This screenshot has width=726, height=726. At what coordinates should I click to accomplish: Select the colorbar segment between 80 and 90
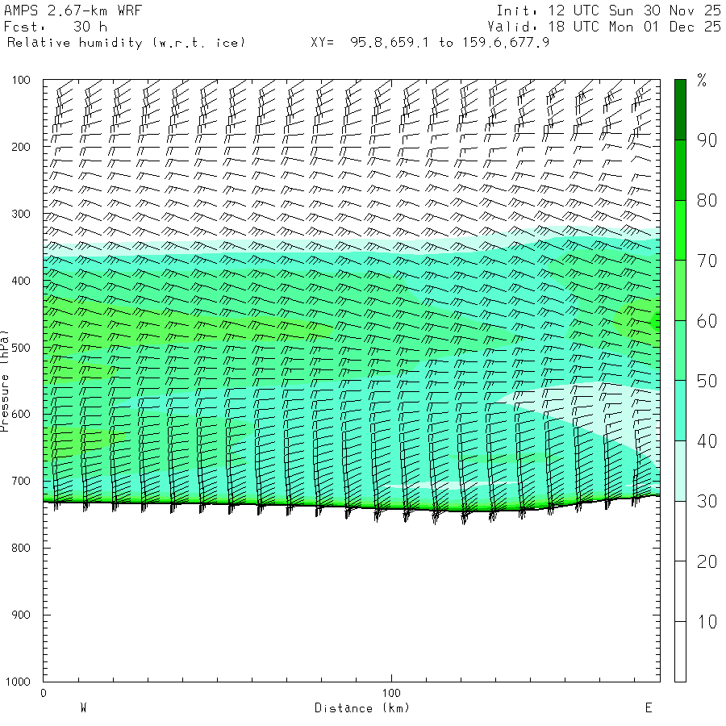tap(680, 169)
